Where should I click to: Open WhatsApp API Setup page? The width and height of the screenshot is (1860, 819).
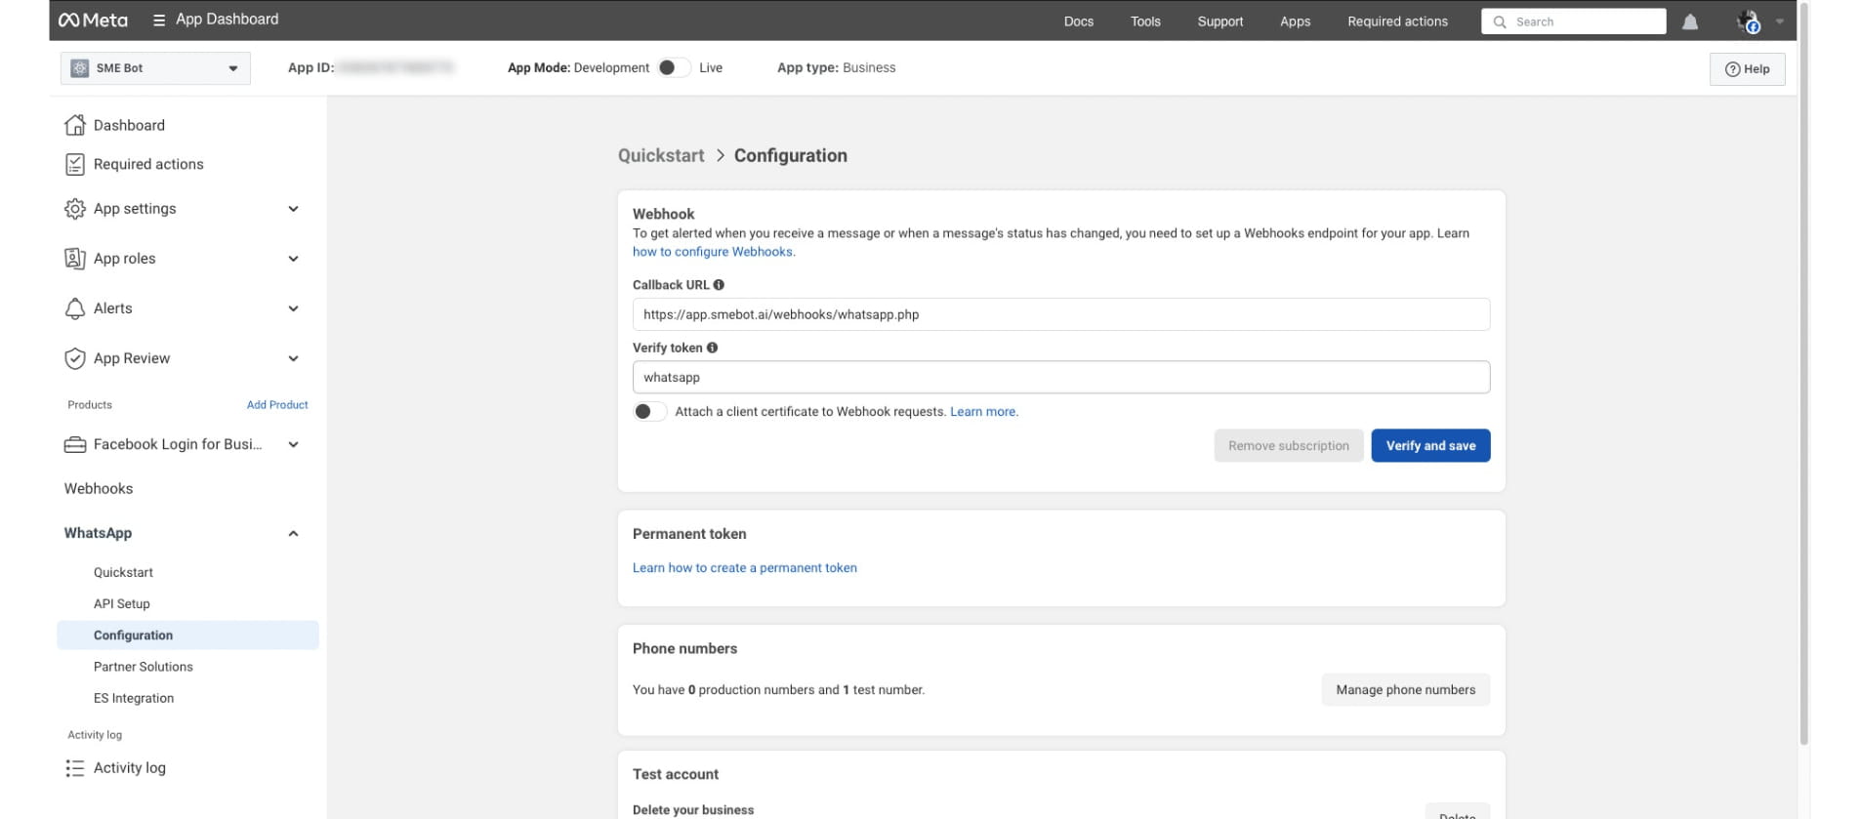pos(122,604)
